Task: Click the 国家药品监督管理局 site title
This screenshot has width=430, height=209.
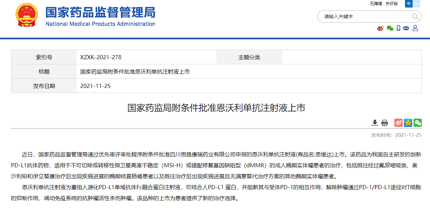Action: pos(101,13)
